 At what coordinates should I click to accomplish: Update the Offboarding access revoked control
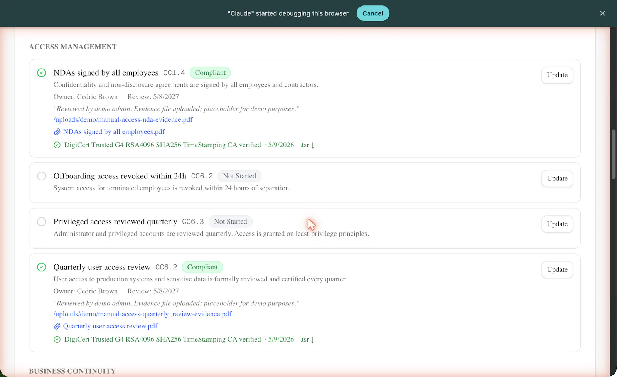click(x=557, y=178)
